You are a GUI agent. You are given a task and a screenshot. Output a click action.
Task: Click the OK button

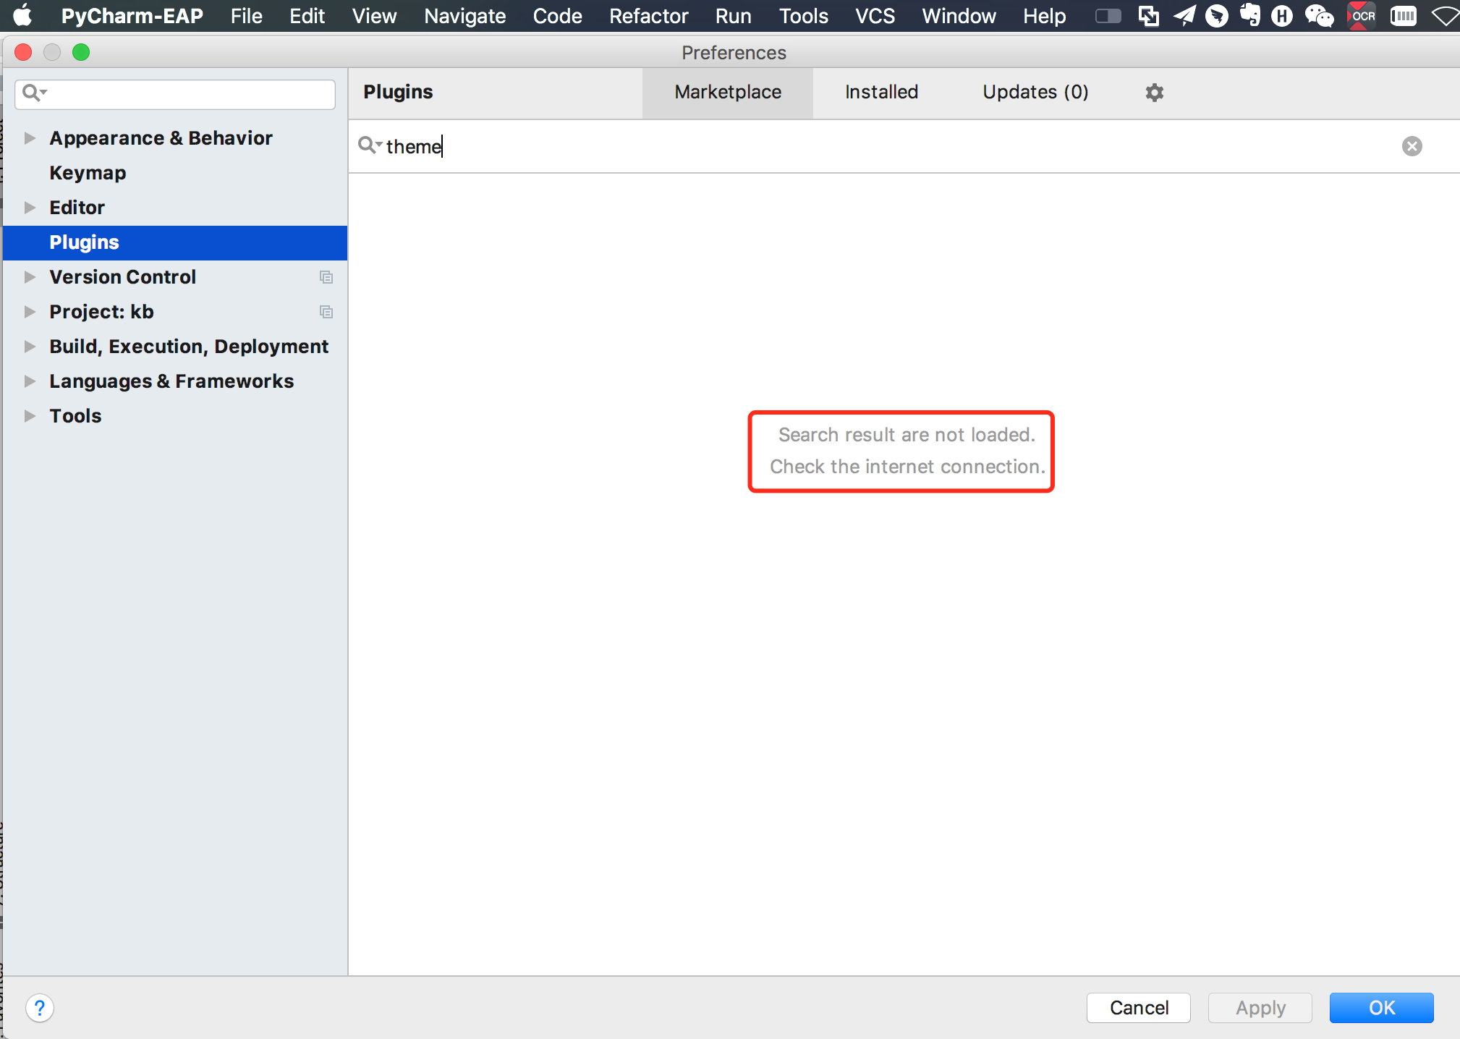[x=1380, y=1007]
